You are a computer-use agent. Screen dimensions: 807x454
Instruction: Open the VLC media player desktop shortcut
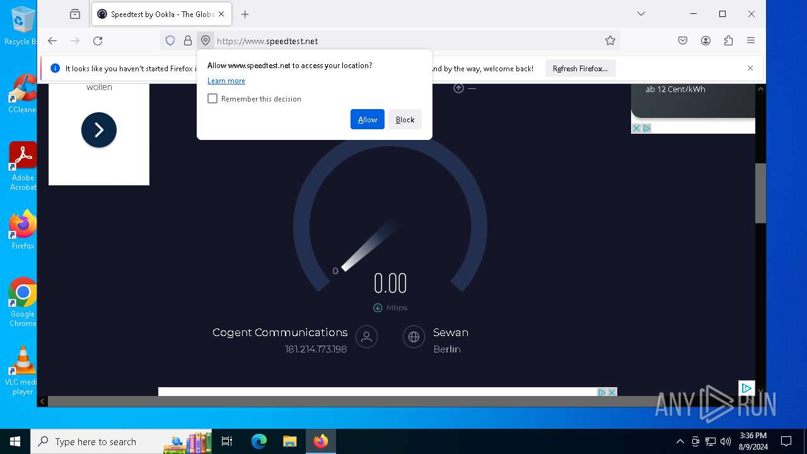[23, 371]
